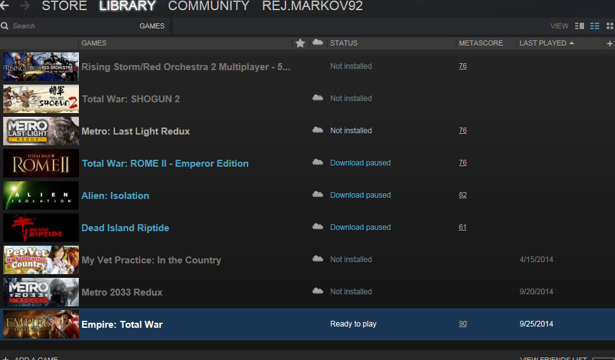Click Not installed status for SHOGUN 2
The height and width of the screenshot is (360, 615).
(351, 99)
